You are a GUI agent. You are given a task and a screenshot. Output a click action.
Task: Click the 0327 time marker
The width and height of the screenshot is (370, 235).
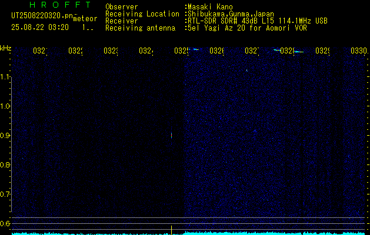[x=252, y=51]
